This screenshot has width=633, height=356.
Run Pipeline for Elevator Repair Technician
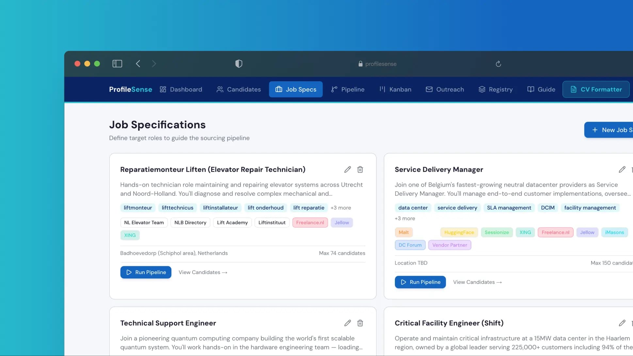[146, 272]
